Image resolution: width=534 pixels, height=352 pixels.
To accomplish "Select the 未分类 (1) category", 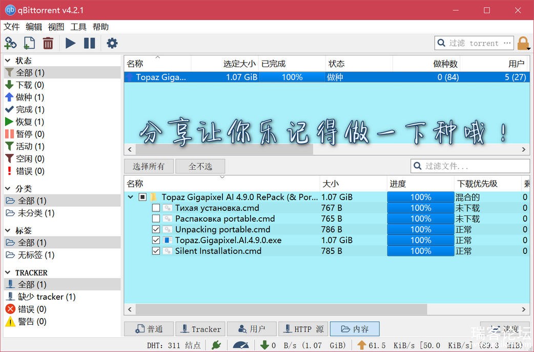I will pyautogui.click(x=63, y=213).
